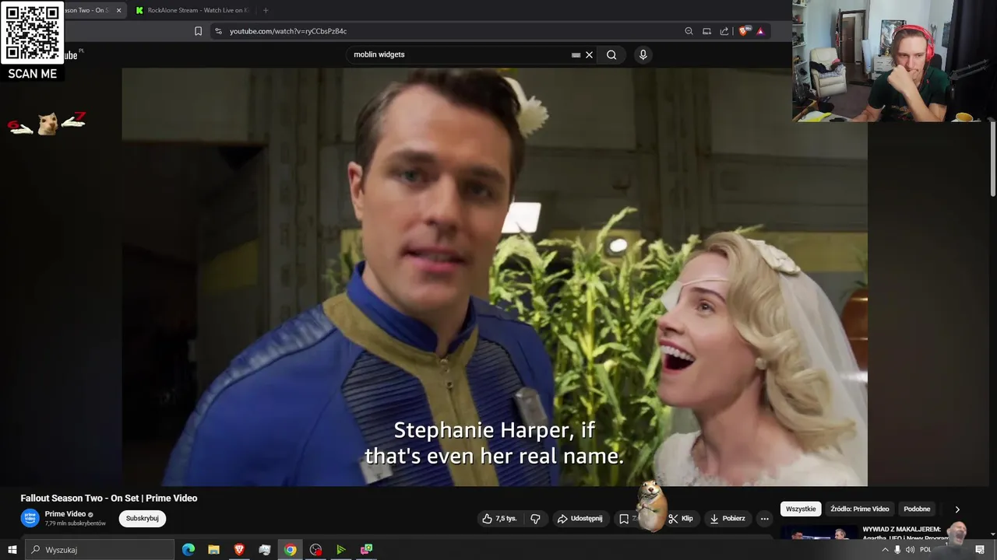Select the 'Źródło: Prime Video' chip
This screenshot has width=997, height=560.
[x=860, y=509]
